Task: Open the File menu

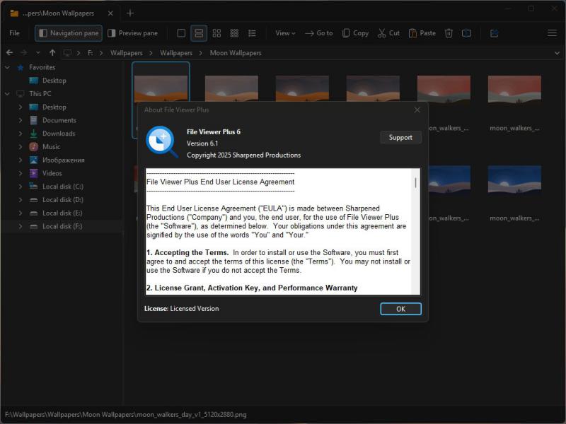Action: click(14, 33)
